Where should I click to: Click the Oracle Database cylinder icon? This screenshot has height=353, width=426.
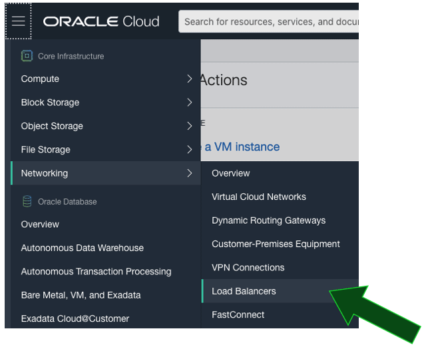(27, 201)
